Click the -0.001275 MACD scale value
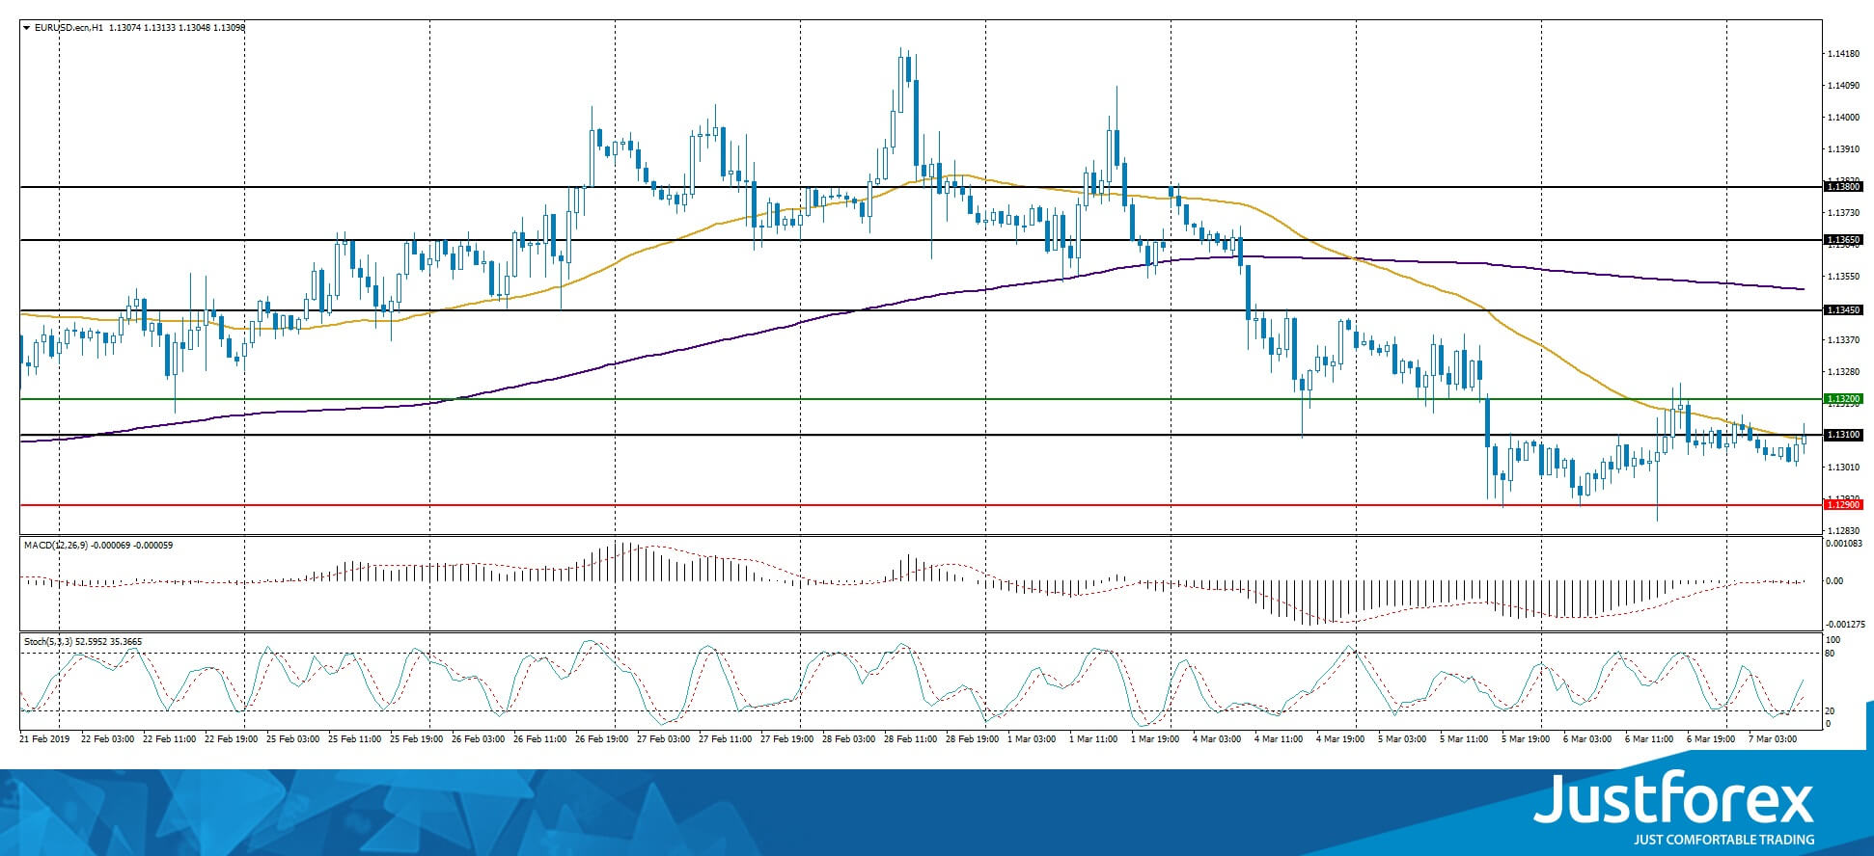 1843,625
